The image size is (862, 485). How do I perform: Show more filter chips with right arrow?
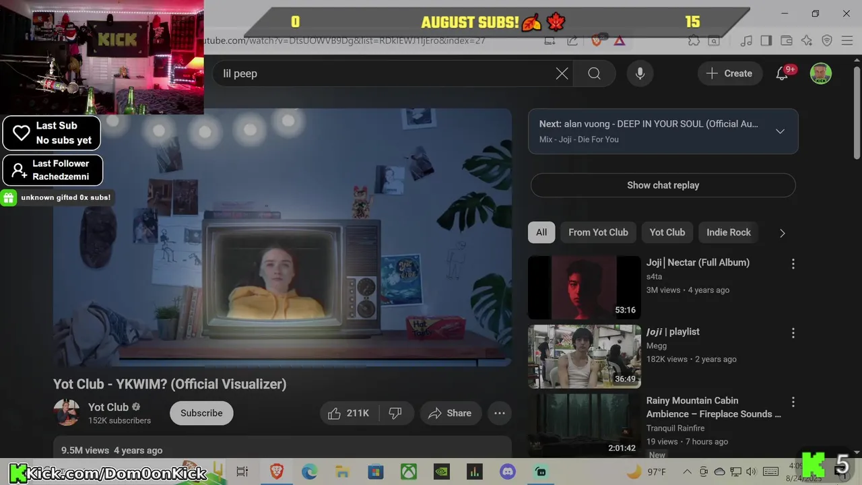pyautogui.click(x=782, y=233)
